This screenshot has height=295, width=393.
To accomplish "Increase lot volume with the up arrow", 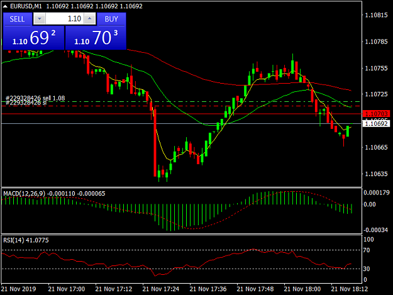I will [x=90, y=19].
